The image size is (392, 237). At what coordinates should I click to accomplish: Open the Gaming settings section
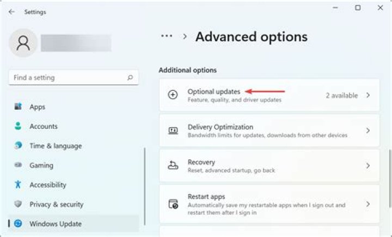coord(73,165)
